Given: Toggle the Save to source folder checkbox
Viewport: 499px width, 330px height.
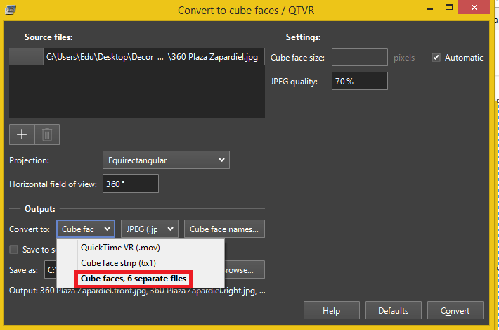Looking at the screenshot, I should click(x=14, y=249).
